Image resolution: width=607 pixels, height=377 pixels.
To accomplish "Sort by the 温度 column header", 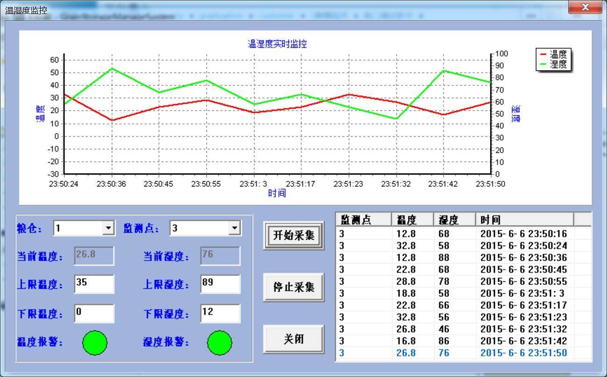I will [413, 220].
